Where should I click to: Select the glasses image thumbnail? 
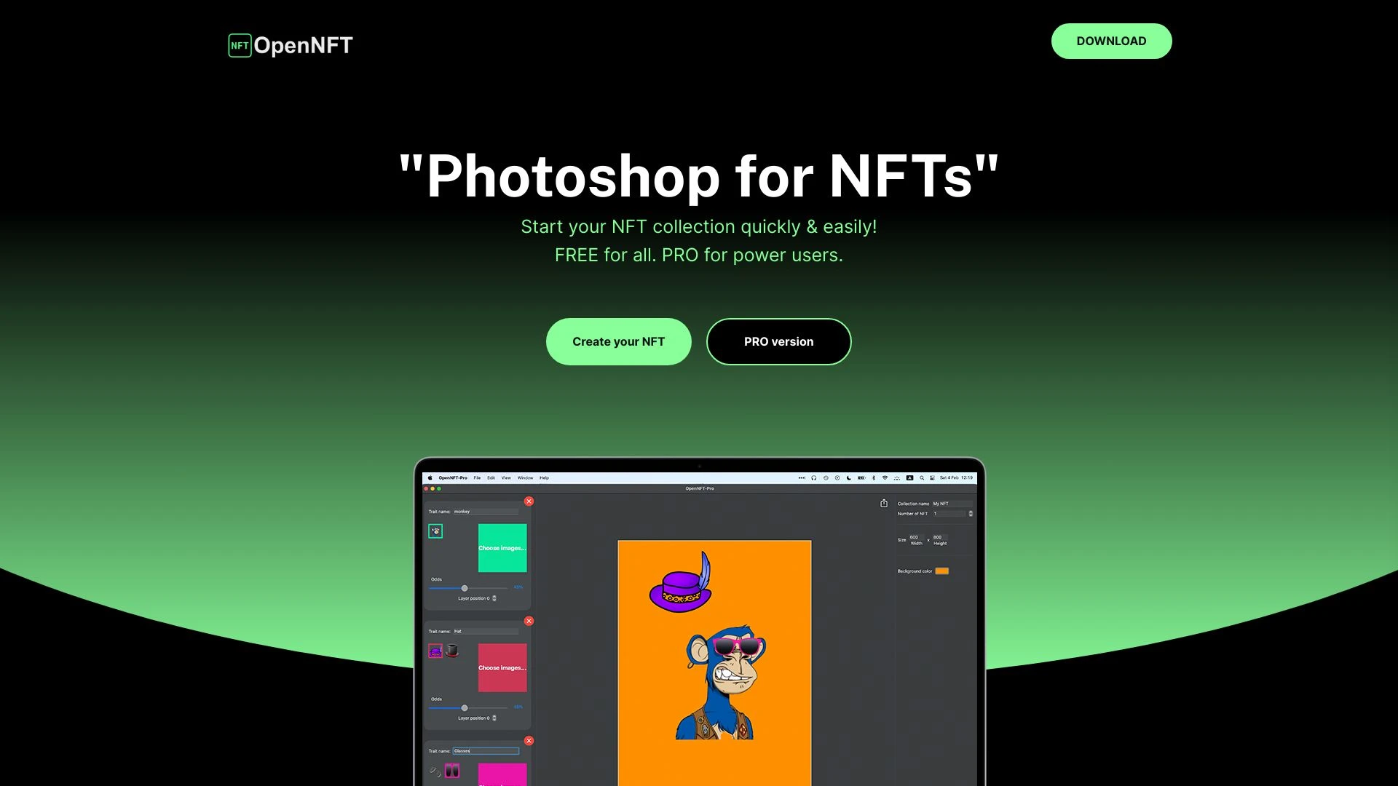pos(451,769)
